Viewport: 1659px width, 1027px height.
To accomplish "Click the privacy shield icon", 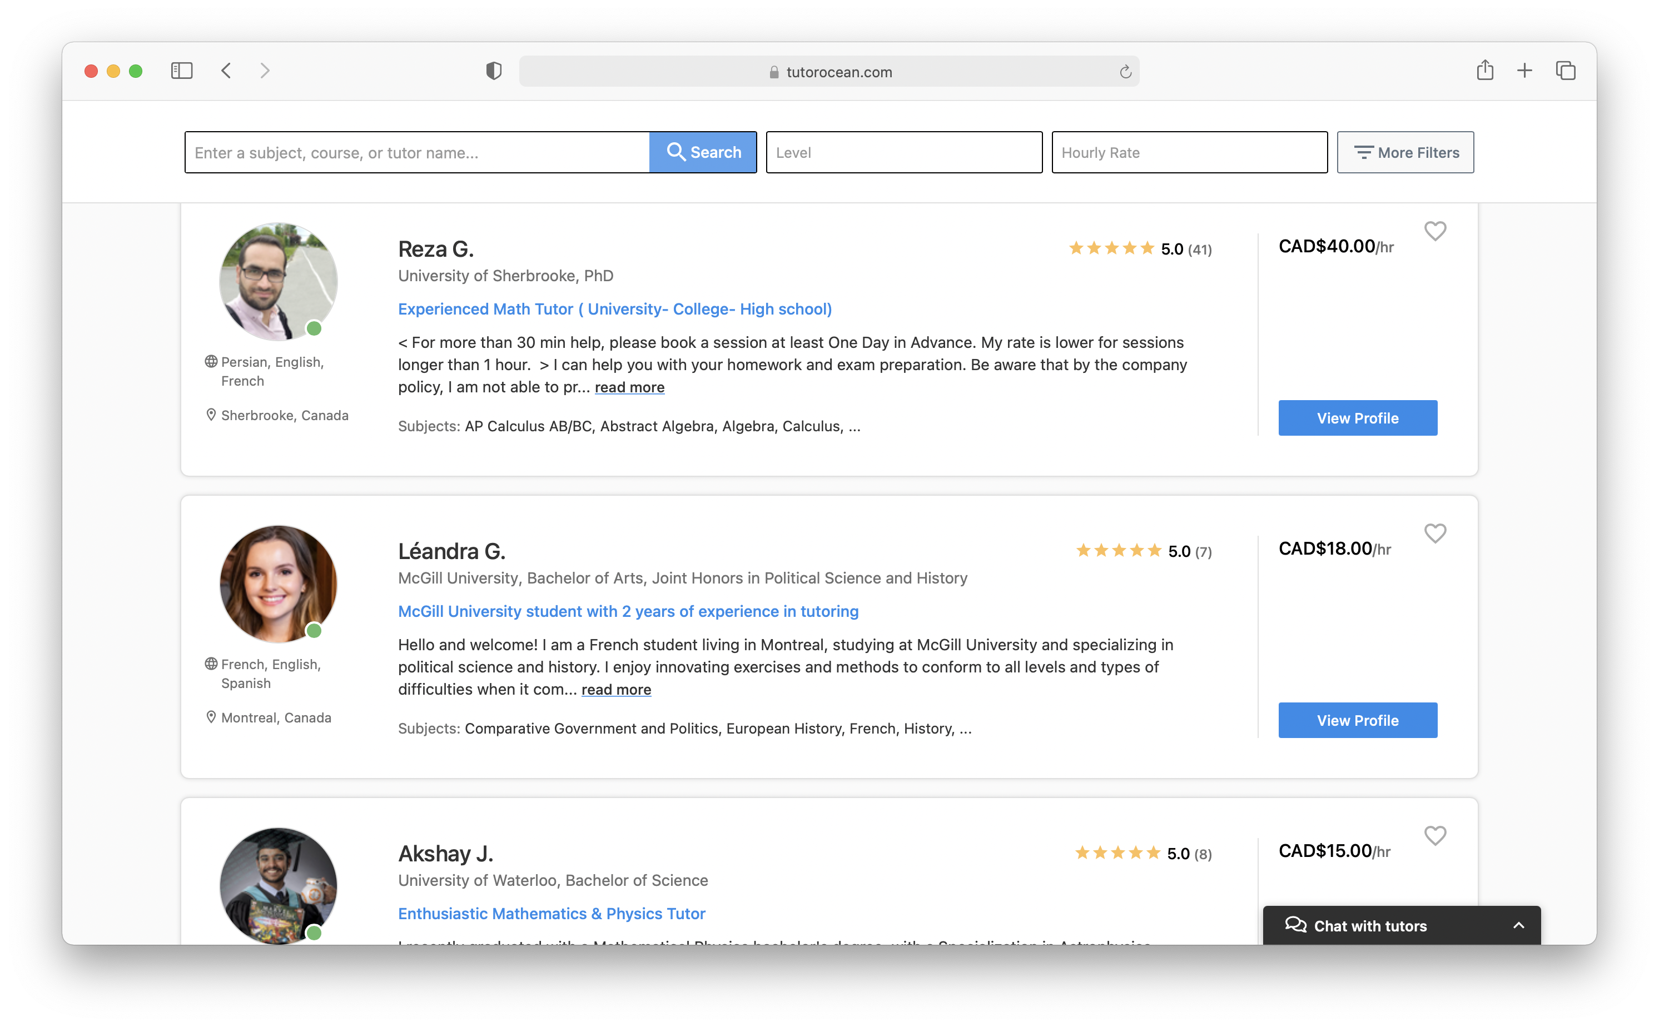I will [494, 71].
